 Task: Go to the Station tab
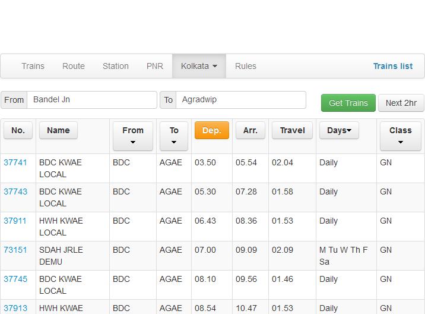point(116,66)
